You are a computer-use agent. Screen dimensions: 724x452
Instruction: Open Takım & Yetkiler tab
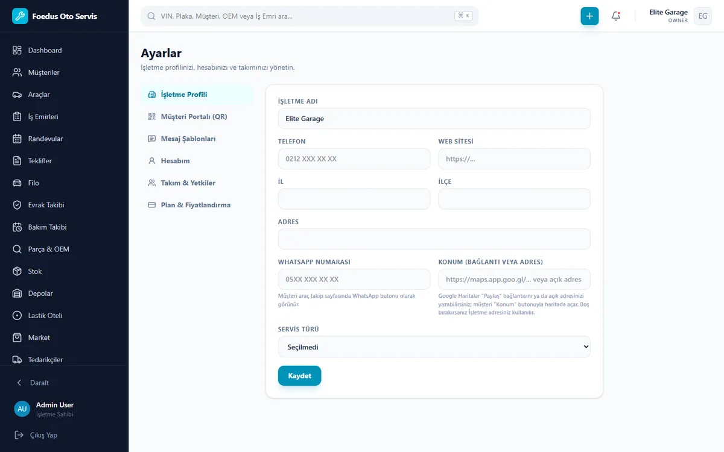coord(197,183)
